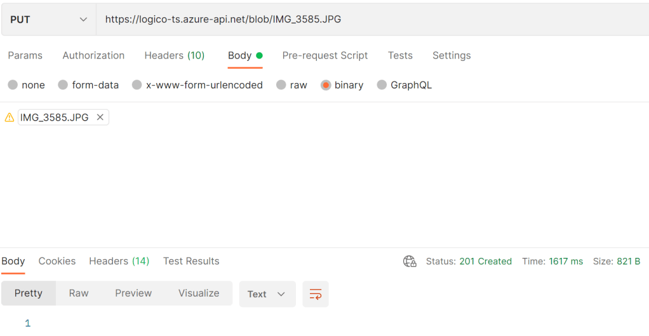Select the GraphQL body option
The image size is (649, 336).
382,85
